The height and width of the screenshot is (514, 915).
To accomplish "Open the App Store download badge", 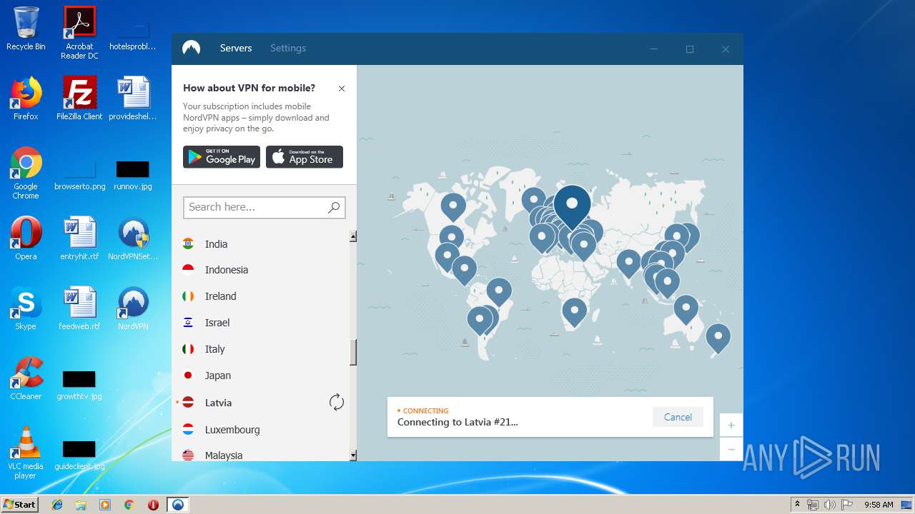I will point(305,157).
